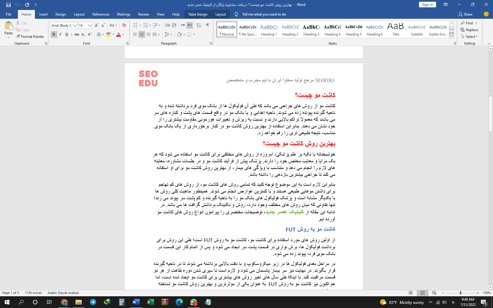Expand bullet list options arrow
Image resolution: width=493 pixels, height=308 pixels.
click(140, 25)
